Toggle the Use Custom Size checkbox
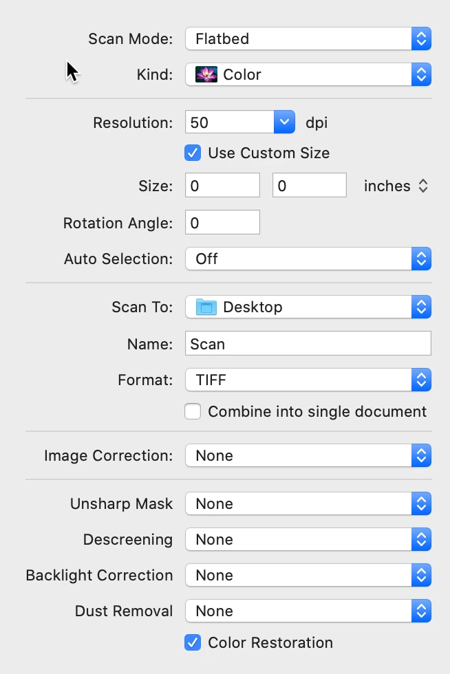Viewport: 450px width, 674px height. point(193,153)
